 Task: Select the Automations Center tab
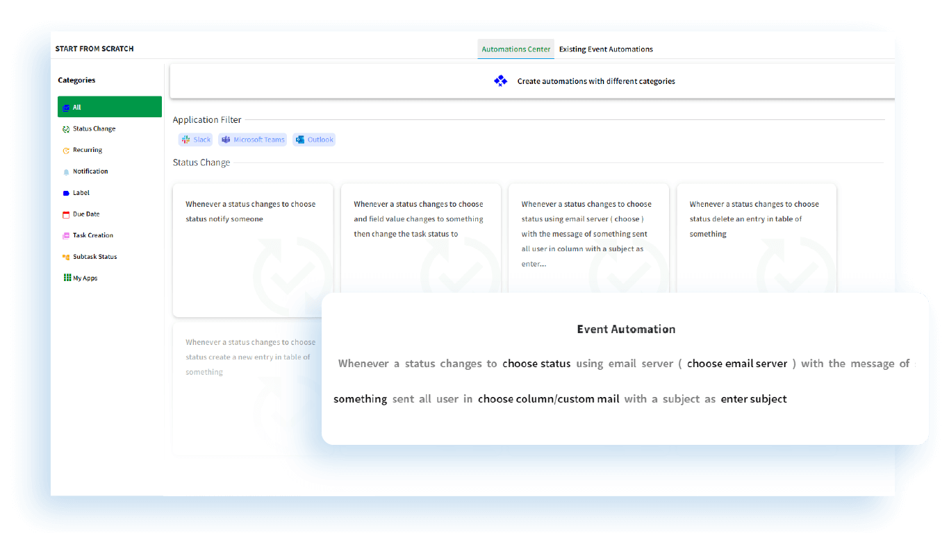pos(515,49)
